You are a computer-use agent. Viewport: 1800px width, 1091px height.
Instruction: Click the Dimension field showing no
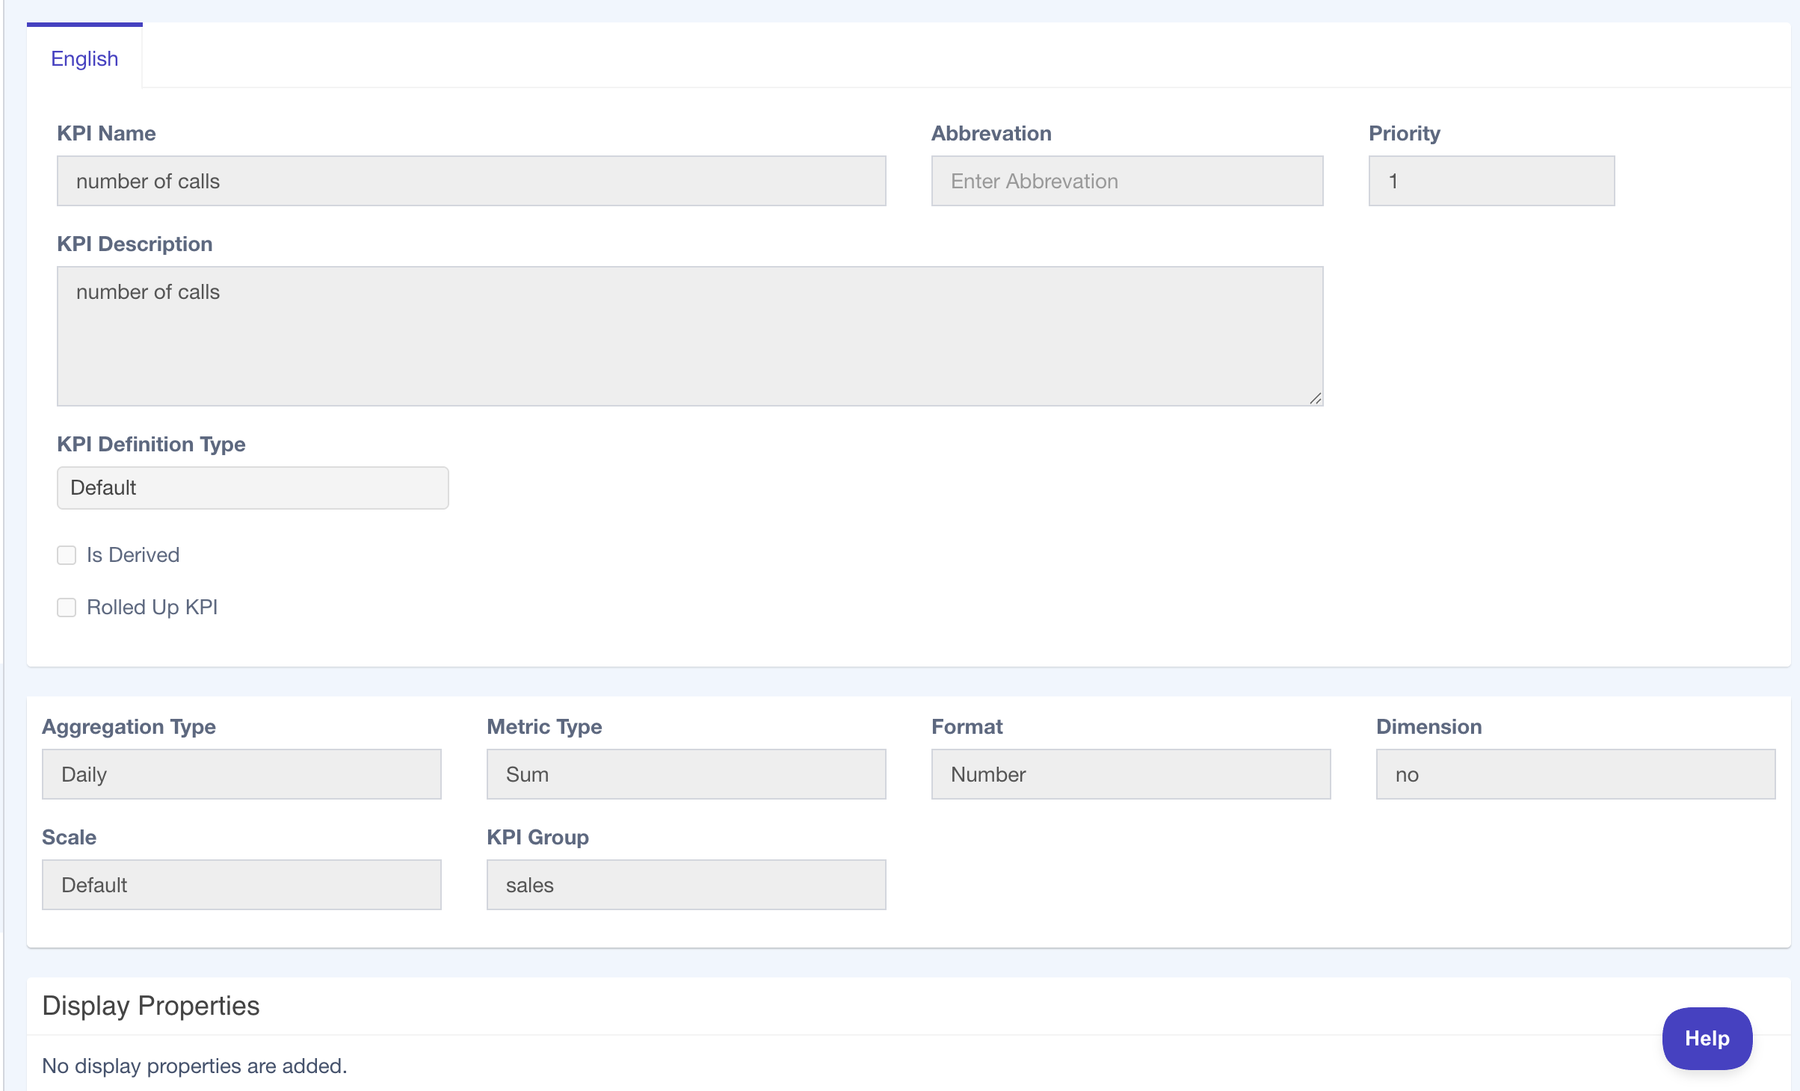1576,774
